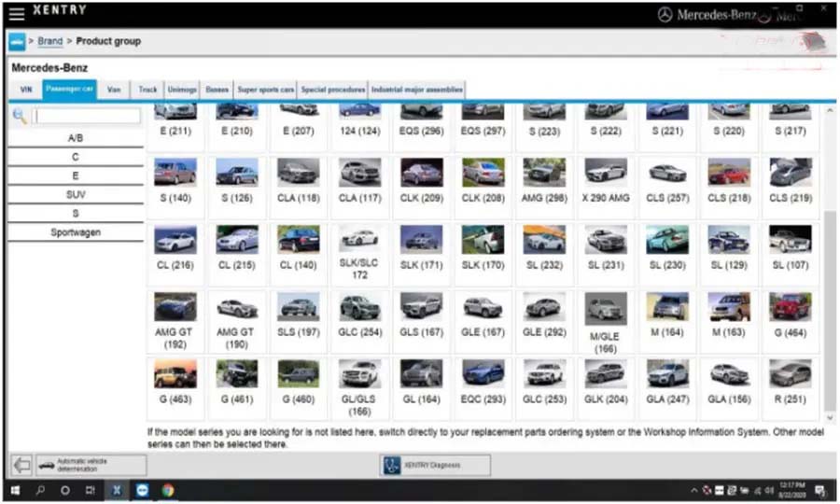Click the magnifier search icon
Screen dimensions: 840x504
(x=20, y=116)
